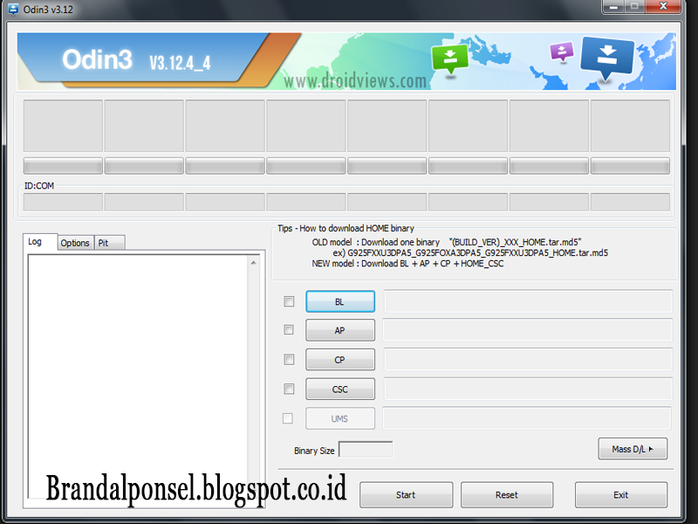The width and height of the screenshot is (698, 524).
Task: Click the CP file path field
Action: pos(528,360)
